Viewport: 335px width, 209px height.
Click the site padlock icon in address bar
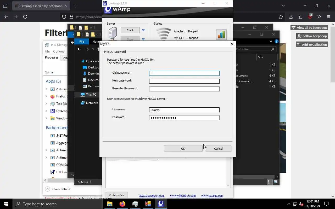tap(71, 17)
